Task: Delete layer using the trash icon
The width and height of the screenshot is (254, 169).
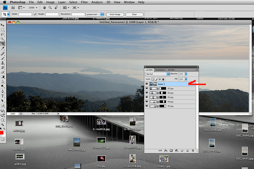Action: click(x=192, y=151)
